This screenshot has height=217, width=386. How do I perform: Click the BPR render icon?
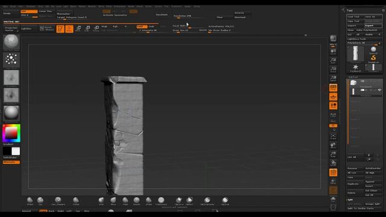coord(333,38)
